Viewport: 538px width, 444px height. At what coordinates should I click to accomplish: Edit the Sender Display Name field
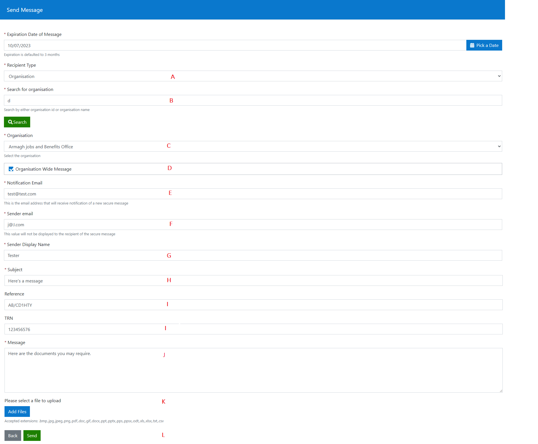click(x=253, y=255)
